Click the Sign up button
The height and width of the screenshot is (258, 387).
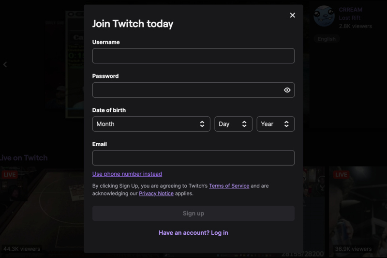click(x=193, y=213)
